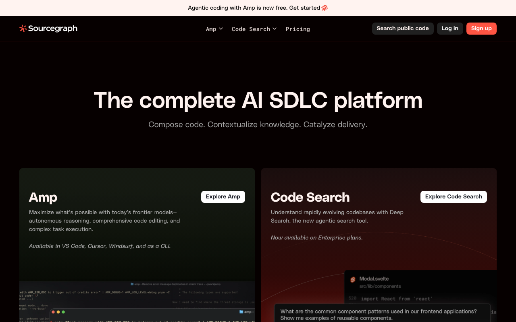Click the folder icon in the terminal title

(x=241, y=312)
